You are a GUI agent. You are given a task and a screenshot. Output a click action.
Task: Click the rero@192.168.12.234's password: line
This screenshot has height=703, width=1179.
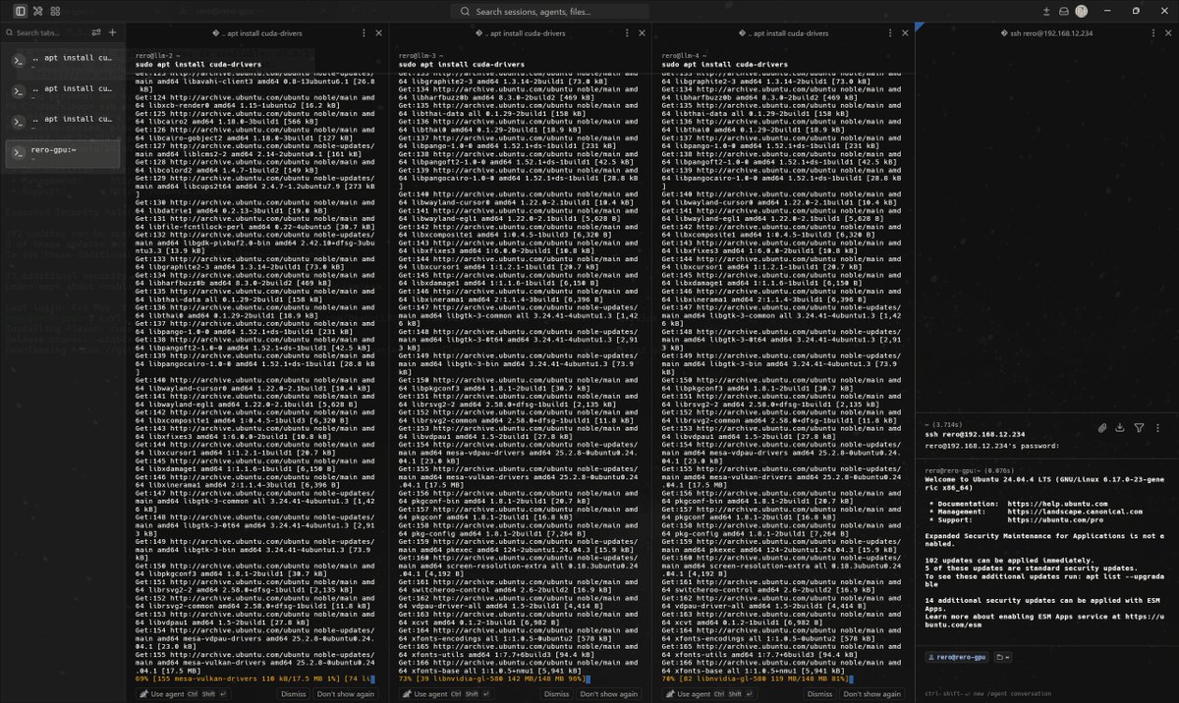pyautogui.click(x=992, y=446)
